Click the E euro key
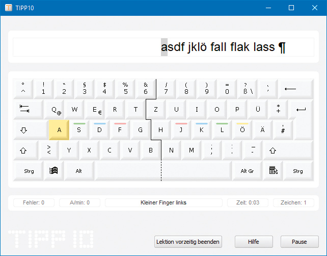Viewport: 327px width, 256px height. pyautogui.click(x=95, y=110)
